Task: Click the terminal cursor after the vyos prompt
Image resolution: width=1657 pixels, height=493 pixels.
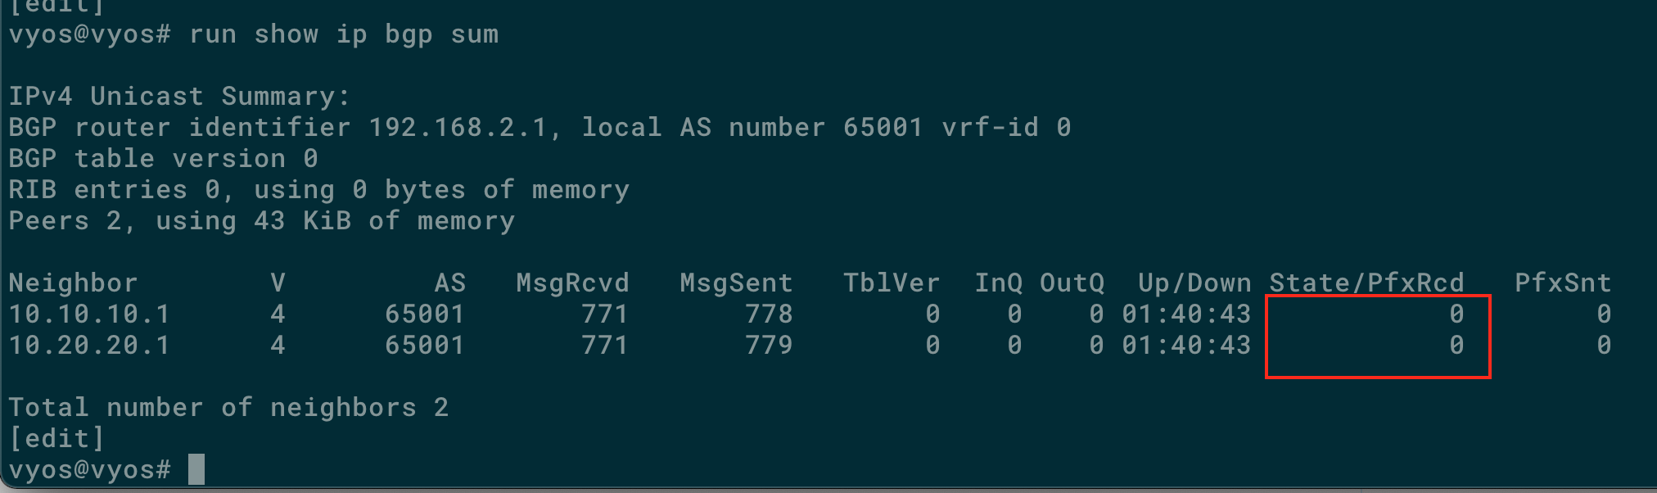Action: [x=196, y=469]
